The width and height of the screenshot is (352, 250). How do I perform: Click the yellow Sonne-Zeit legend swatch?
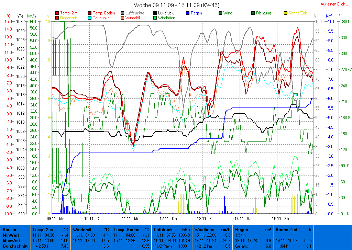tap(286, 13)
